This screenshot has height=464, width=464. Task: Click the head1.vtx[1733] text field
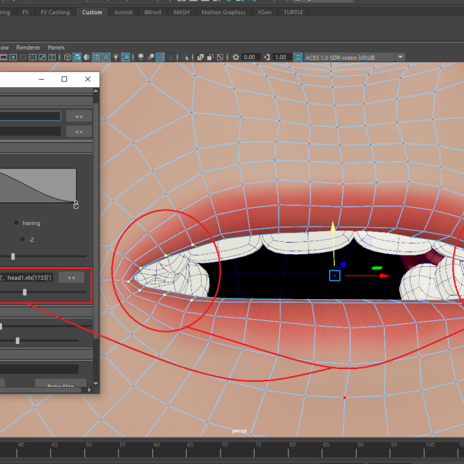26,278
